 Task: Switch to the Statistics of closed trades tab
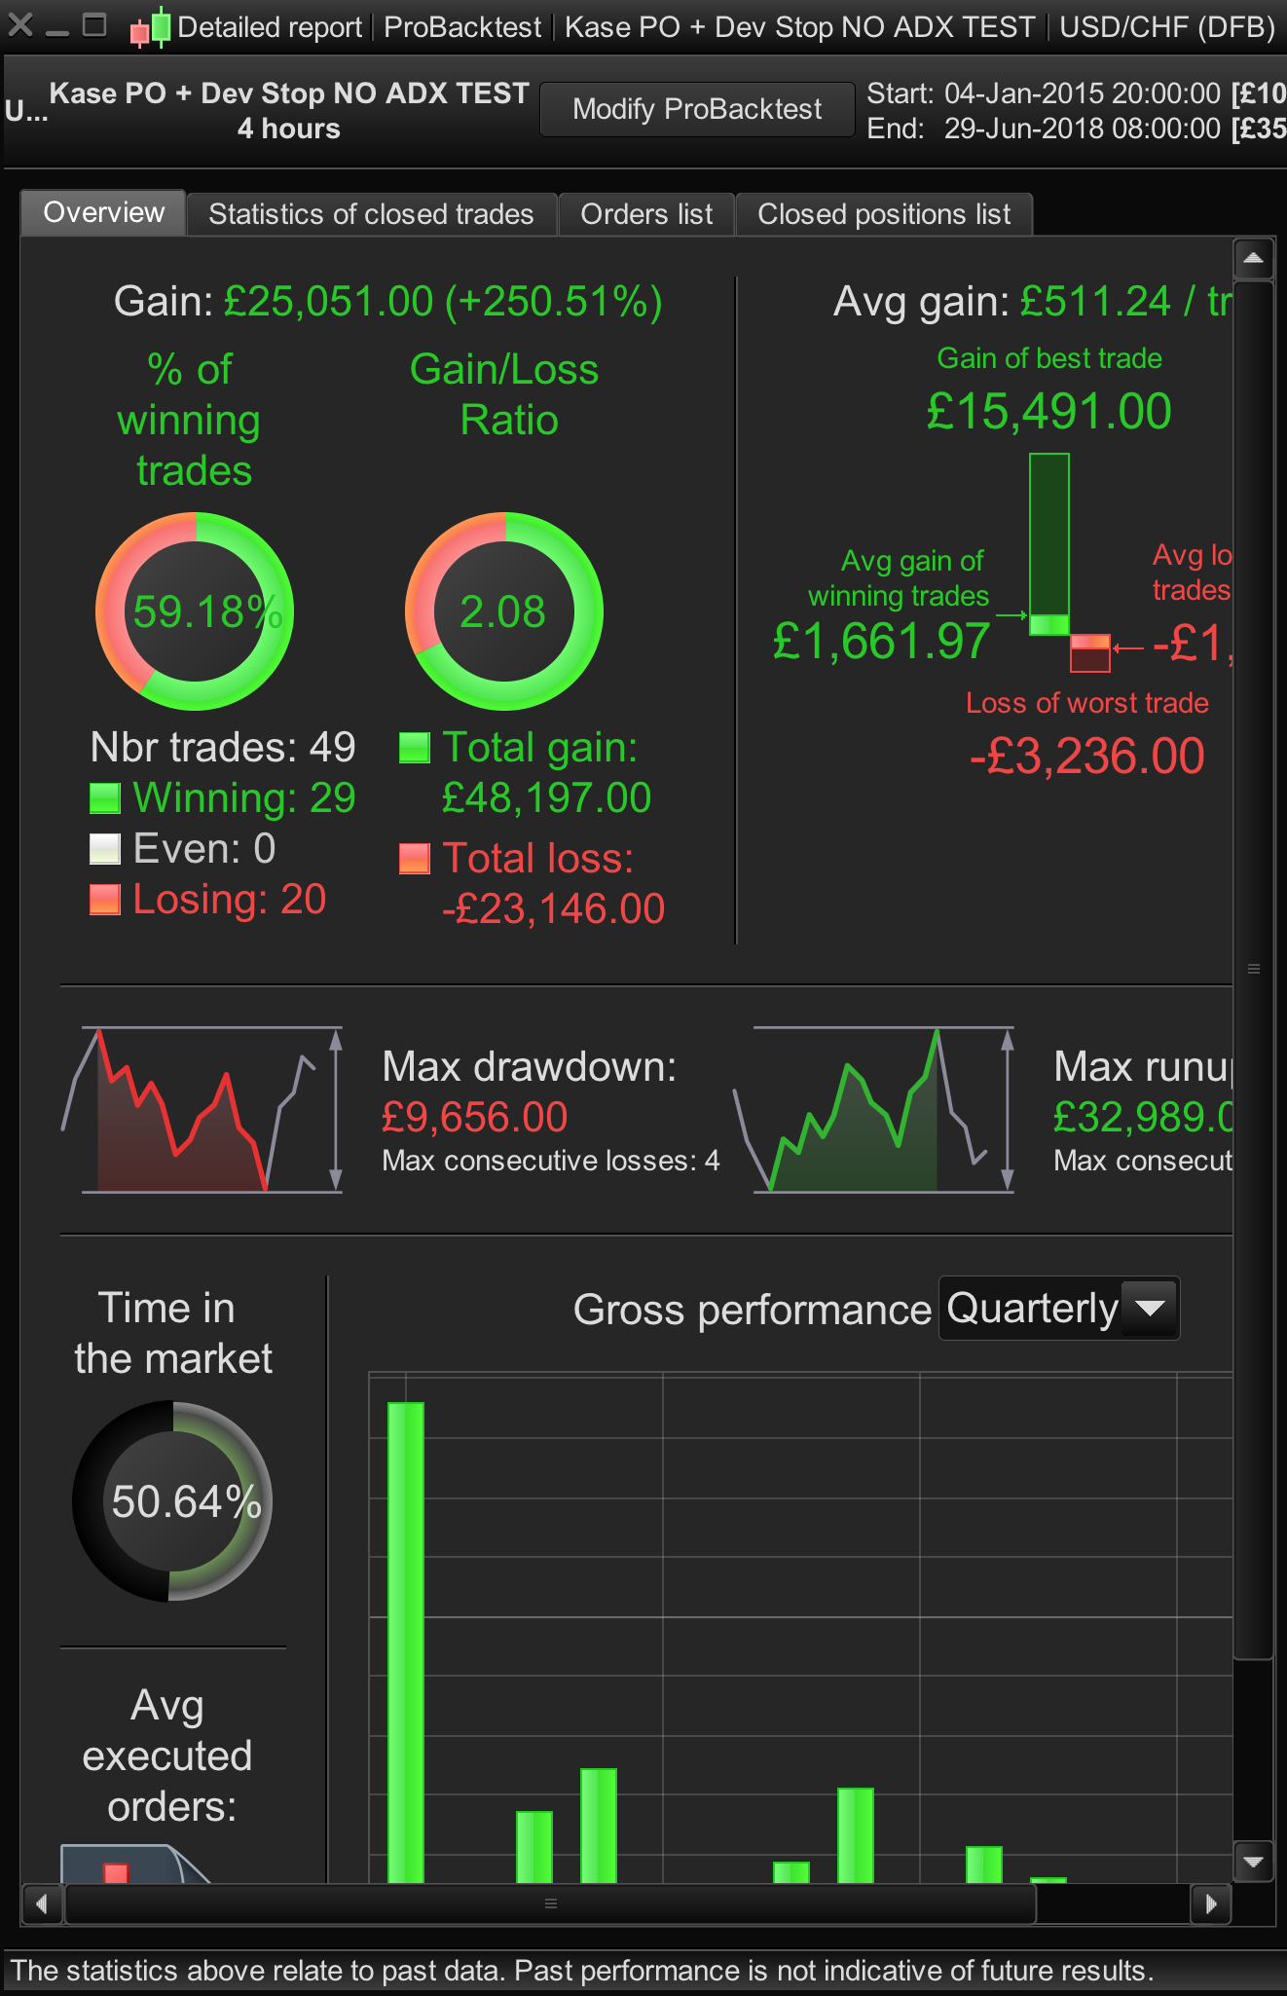(371, 214)
